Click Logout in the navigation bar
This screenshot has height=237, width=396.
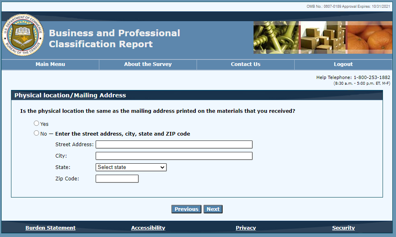point(343,64)
